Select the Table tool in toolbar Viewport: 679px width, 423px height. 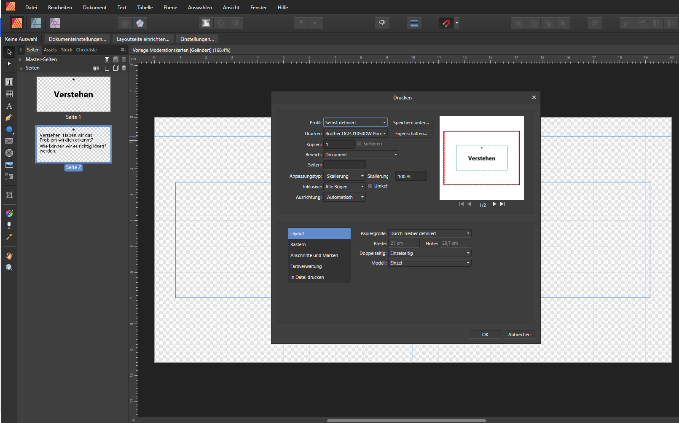point(9,94)
